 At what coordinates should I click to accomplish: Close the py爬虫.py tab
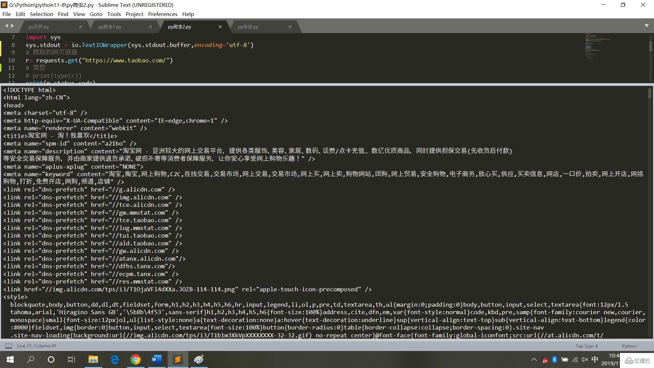tap(290, 27)
